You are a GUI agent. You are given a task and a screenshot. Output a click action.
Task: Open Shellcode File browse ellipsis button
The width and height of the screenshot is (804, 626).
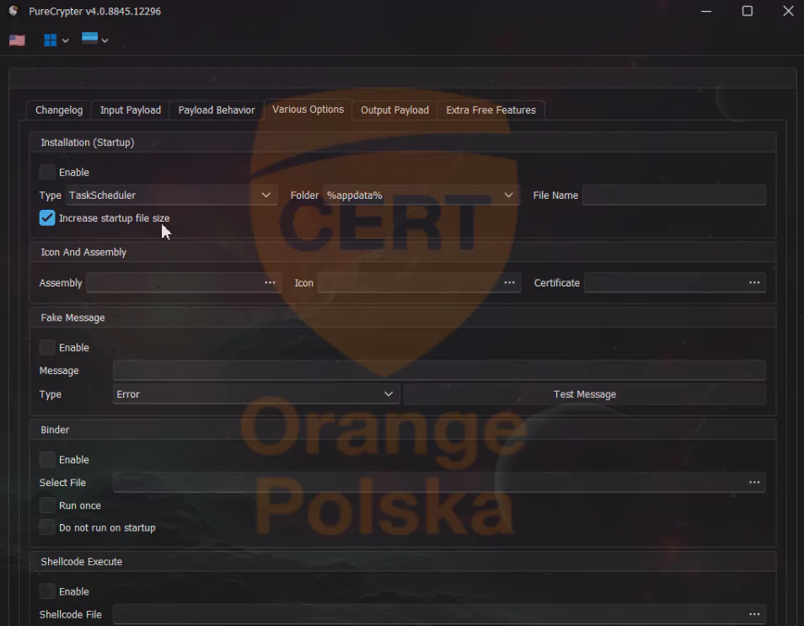pos(754,614)
